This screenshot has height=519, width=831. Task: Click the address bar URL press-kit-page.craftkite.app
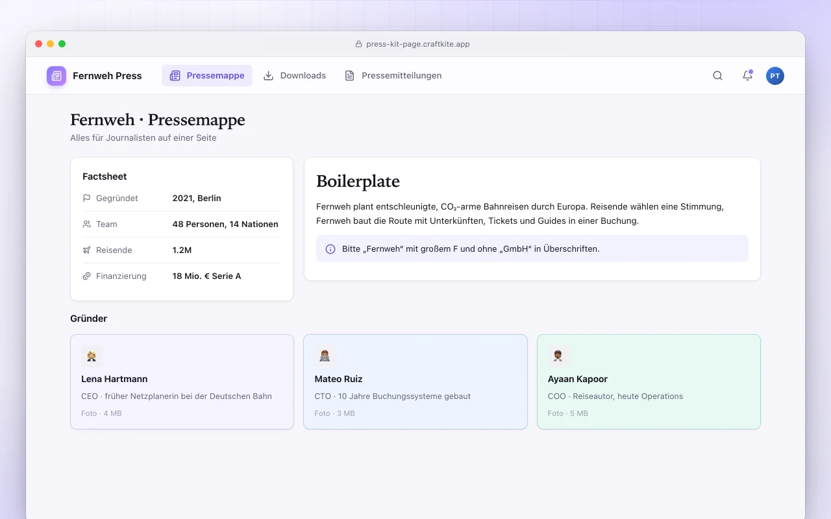pos(418,44)
